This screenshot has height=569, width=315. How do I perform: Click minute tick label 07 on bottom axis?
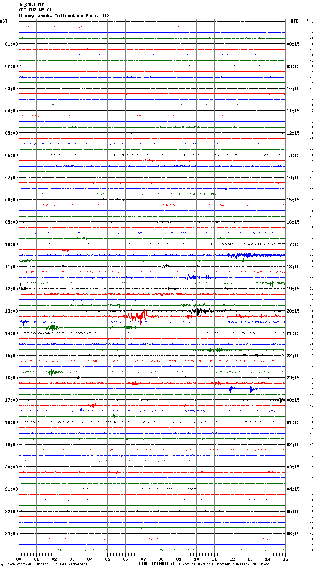(143, 559)
